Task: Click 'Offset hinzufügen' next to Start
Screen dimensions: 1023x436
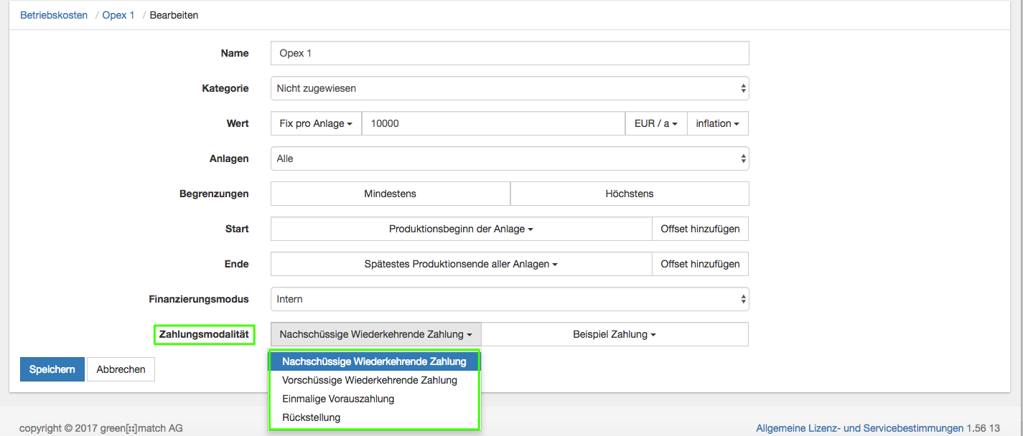Action: (700, 228)
